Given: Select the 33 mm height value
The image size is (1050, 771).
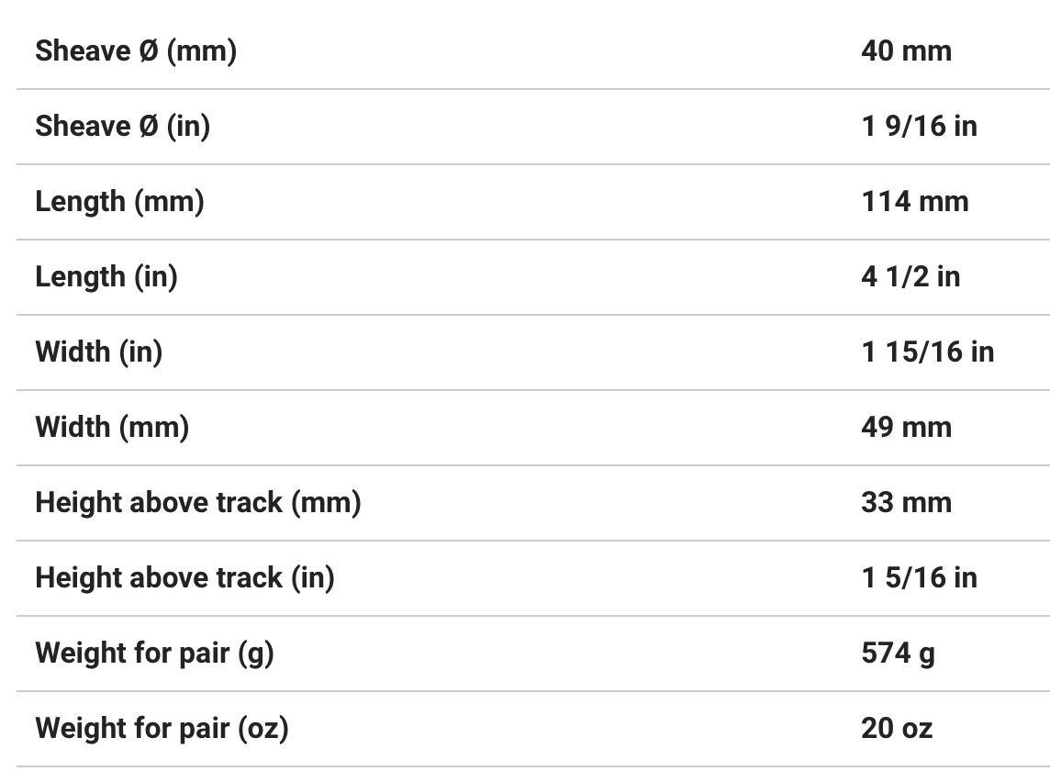Looking at the screenshot, I should coord(906,503).
